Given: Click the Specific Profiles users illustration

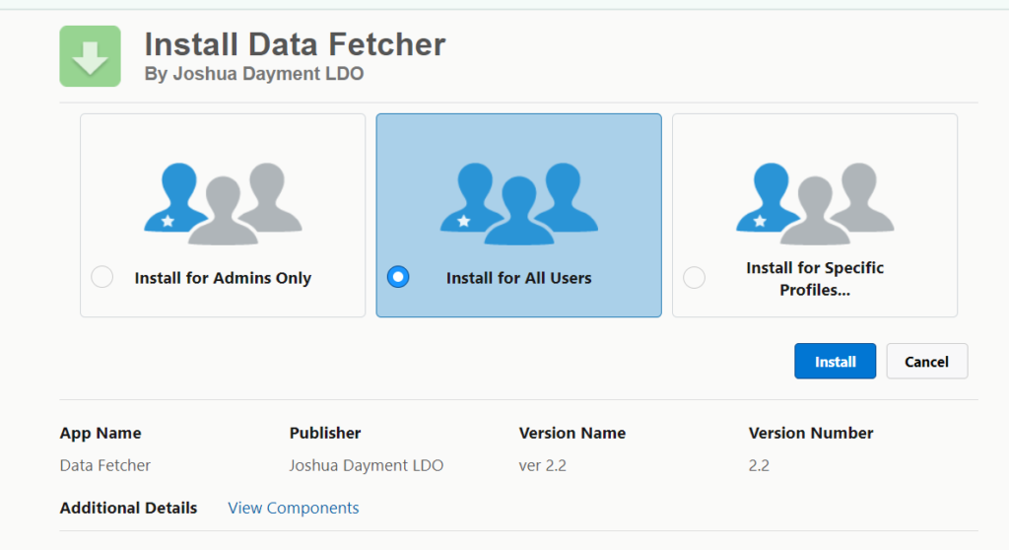Looking at the screenshot, I should tap(815, 203).
